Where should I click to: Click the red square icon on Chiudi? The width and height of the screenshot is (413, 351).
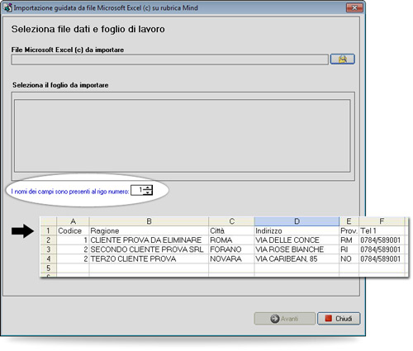click(x=328, y=319)
